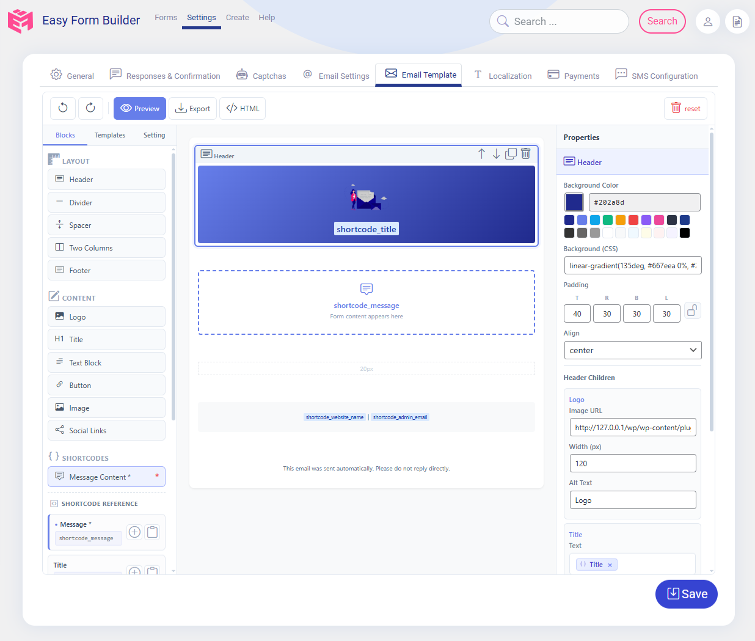The image size is (755, 641).
Task: Undo the last template change
Action: pyautogui.click(x=62, y=108)
